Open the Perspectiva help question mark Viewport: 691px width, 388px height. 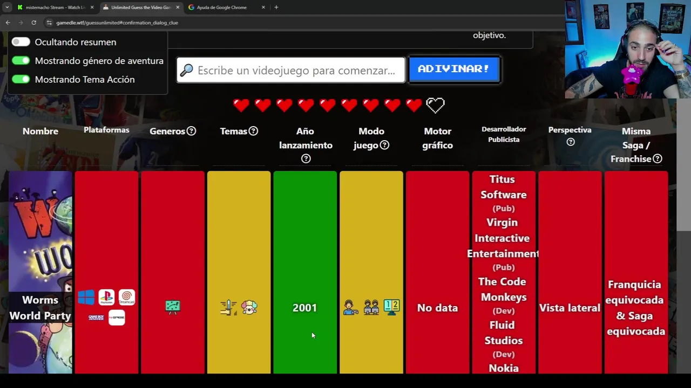[570, 142]
